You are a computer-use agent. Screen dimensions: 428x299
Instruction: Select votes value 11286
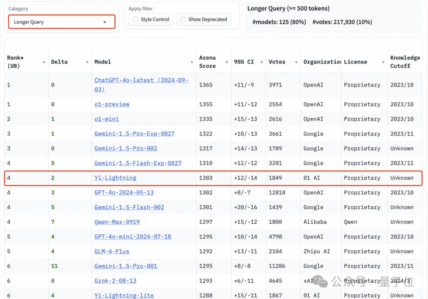[277, 266]
